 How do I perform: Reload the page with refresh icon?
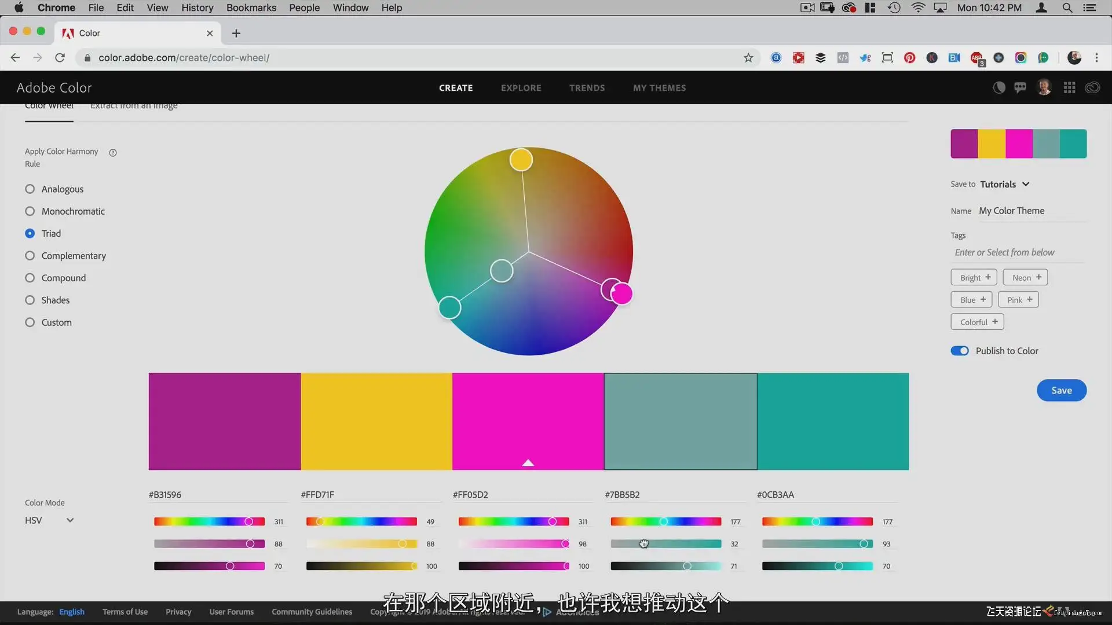click(x=60, y=57)
